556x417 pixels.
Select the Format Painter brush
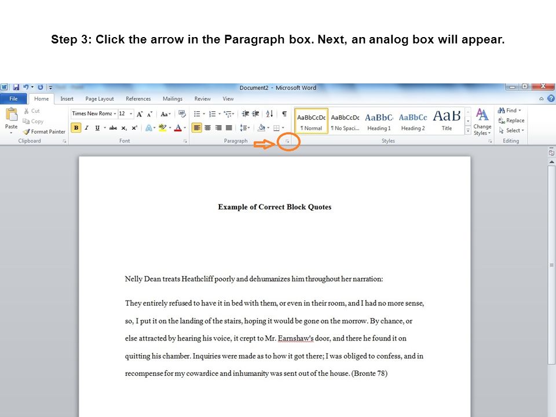tap(45, 131)
